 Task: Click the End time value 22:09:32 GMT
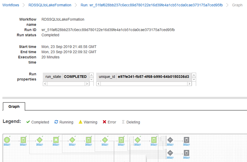point(69,52)
